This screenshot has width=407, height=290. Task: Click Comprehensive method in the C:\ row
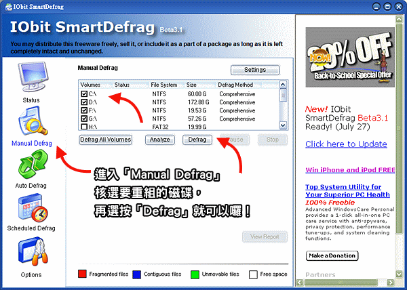(237, 94)
